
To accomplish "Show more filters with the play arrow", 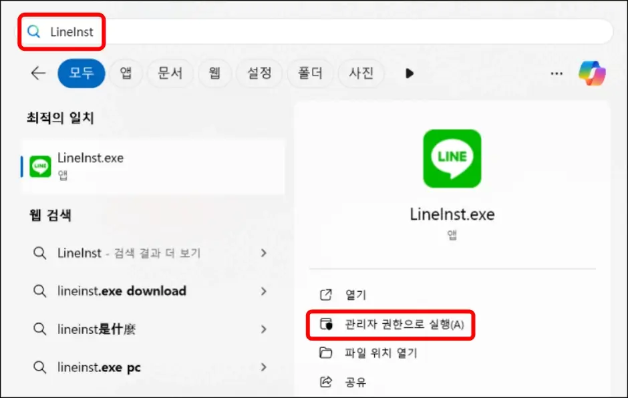I will (410, 73).
